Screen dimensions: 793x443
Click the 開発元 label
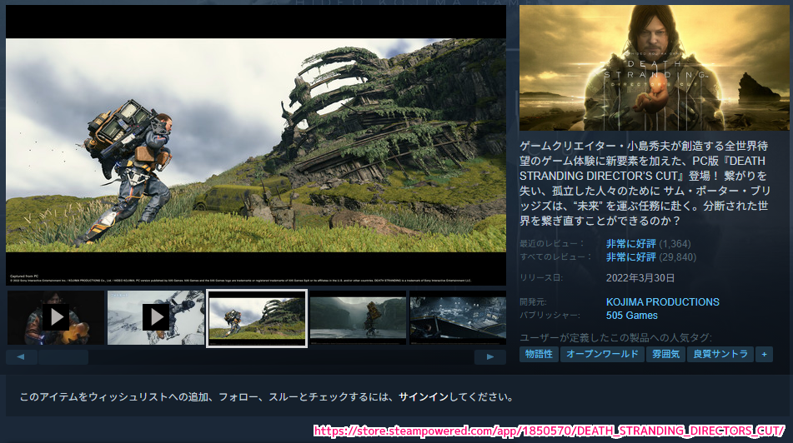(x=533, y=302)
